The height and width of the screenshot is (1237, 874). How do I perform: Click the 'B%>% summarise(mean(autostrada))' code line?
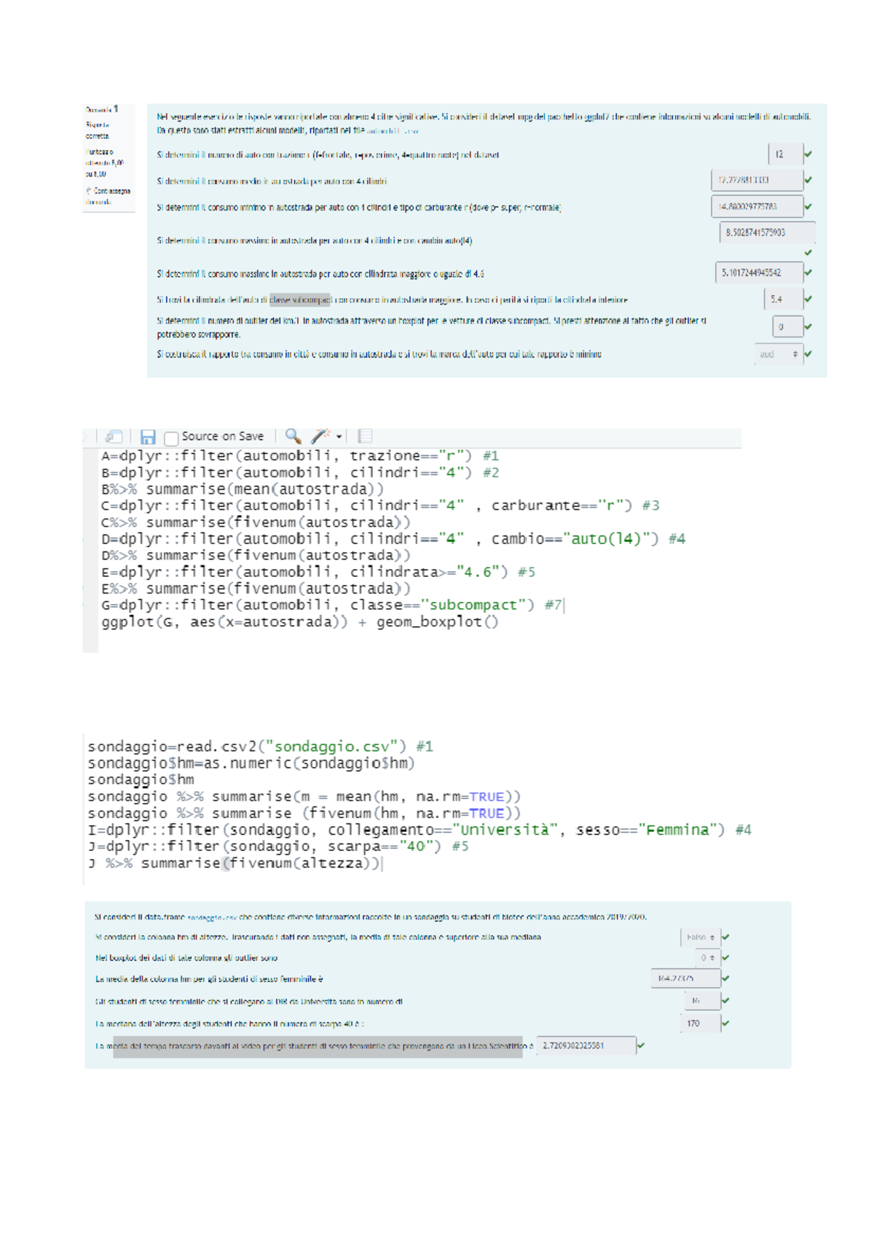243,490
